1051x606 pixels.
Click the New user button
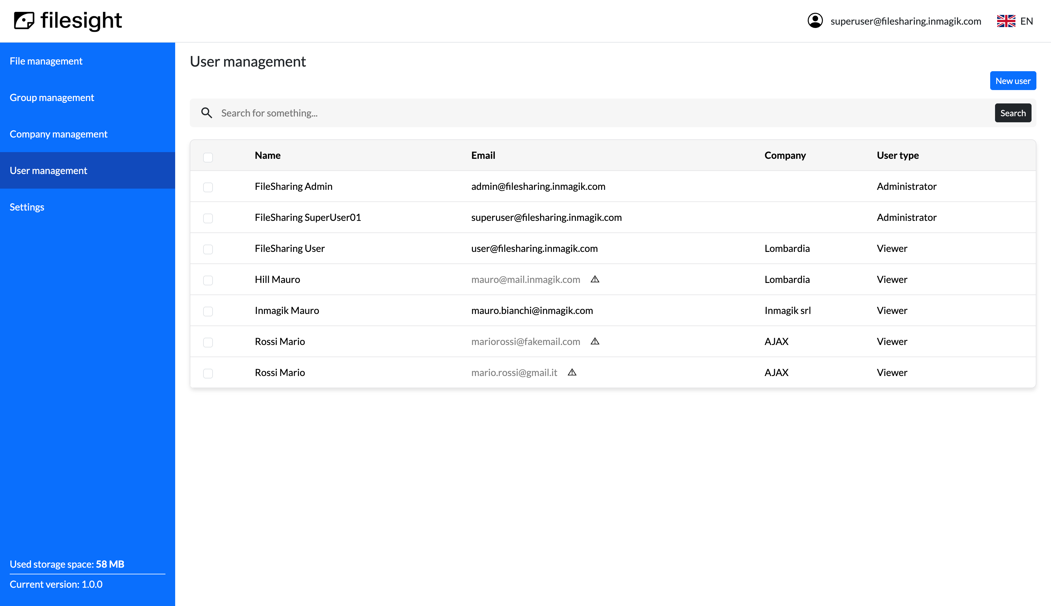[x=1013, y=80]
